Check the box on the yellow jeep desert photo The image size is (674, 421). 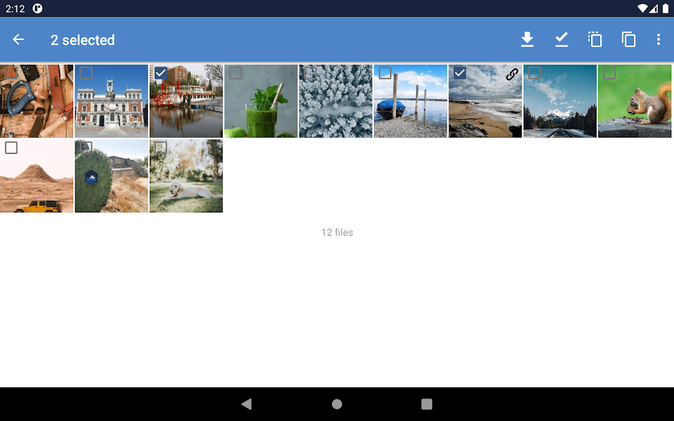[x=11, y=148]
